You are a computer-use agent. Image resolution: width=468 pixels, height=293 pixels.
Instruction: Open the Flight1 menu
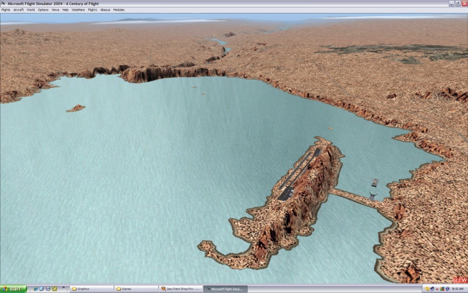[x=92, y=10]
